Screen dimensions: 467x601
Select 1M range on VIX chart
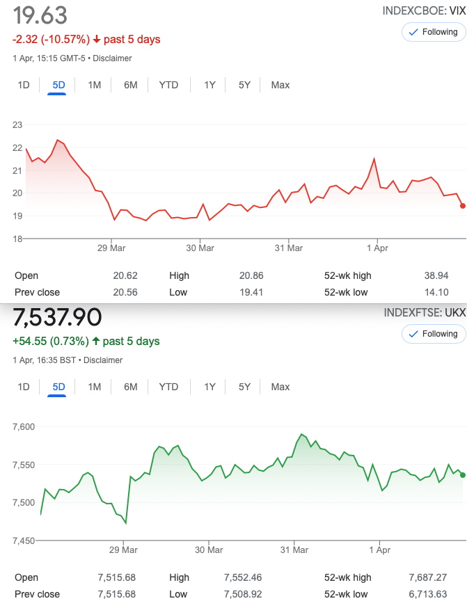click(x=95, y=85)
